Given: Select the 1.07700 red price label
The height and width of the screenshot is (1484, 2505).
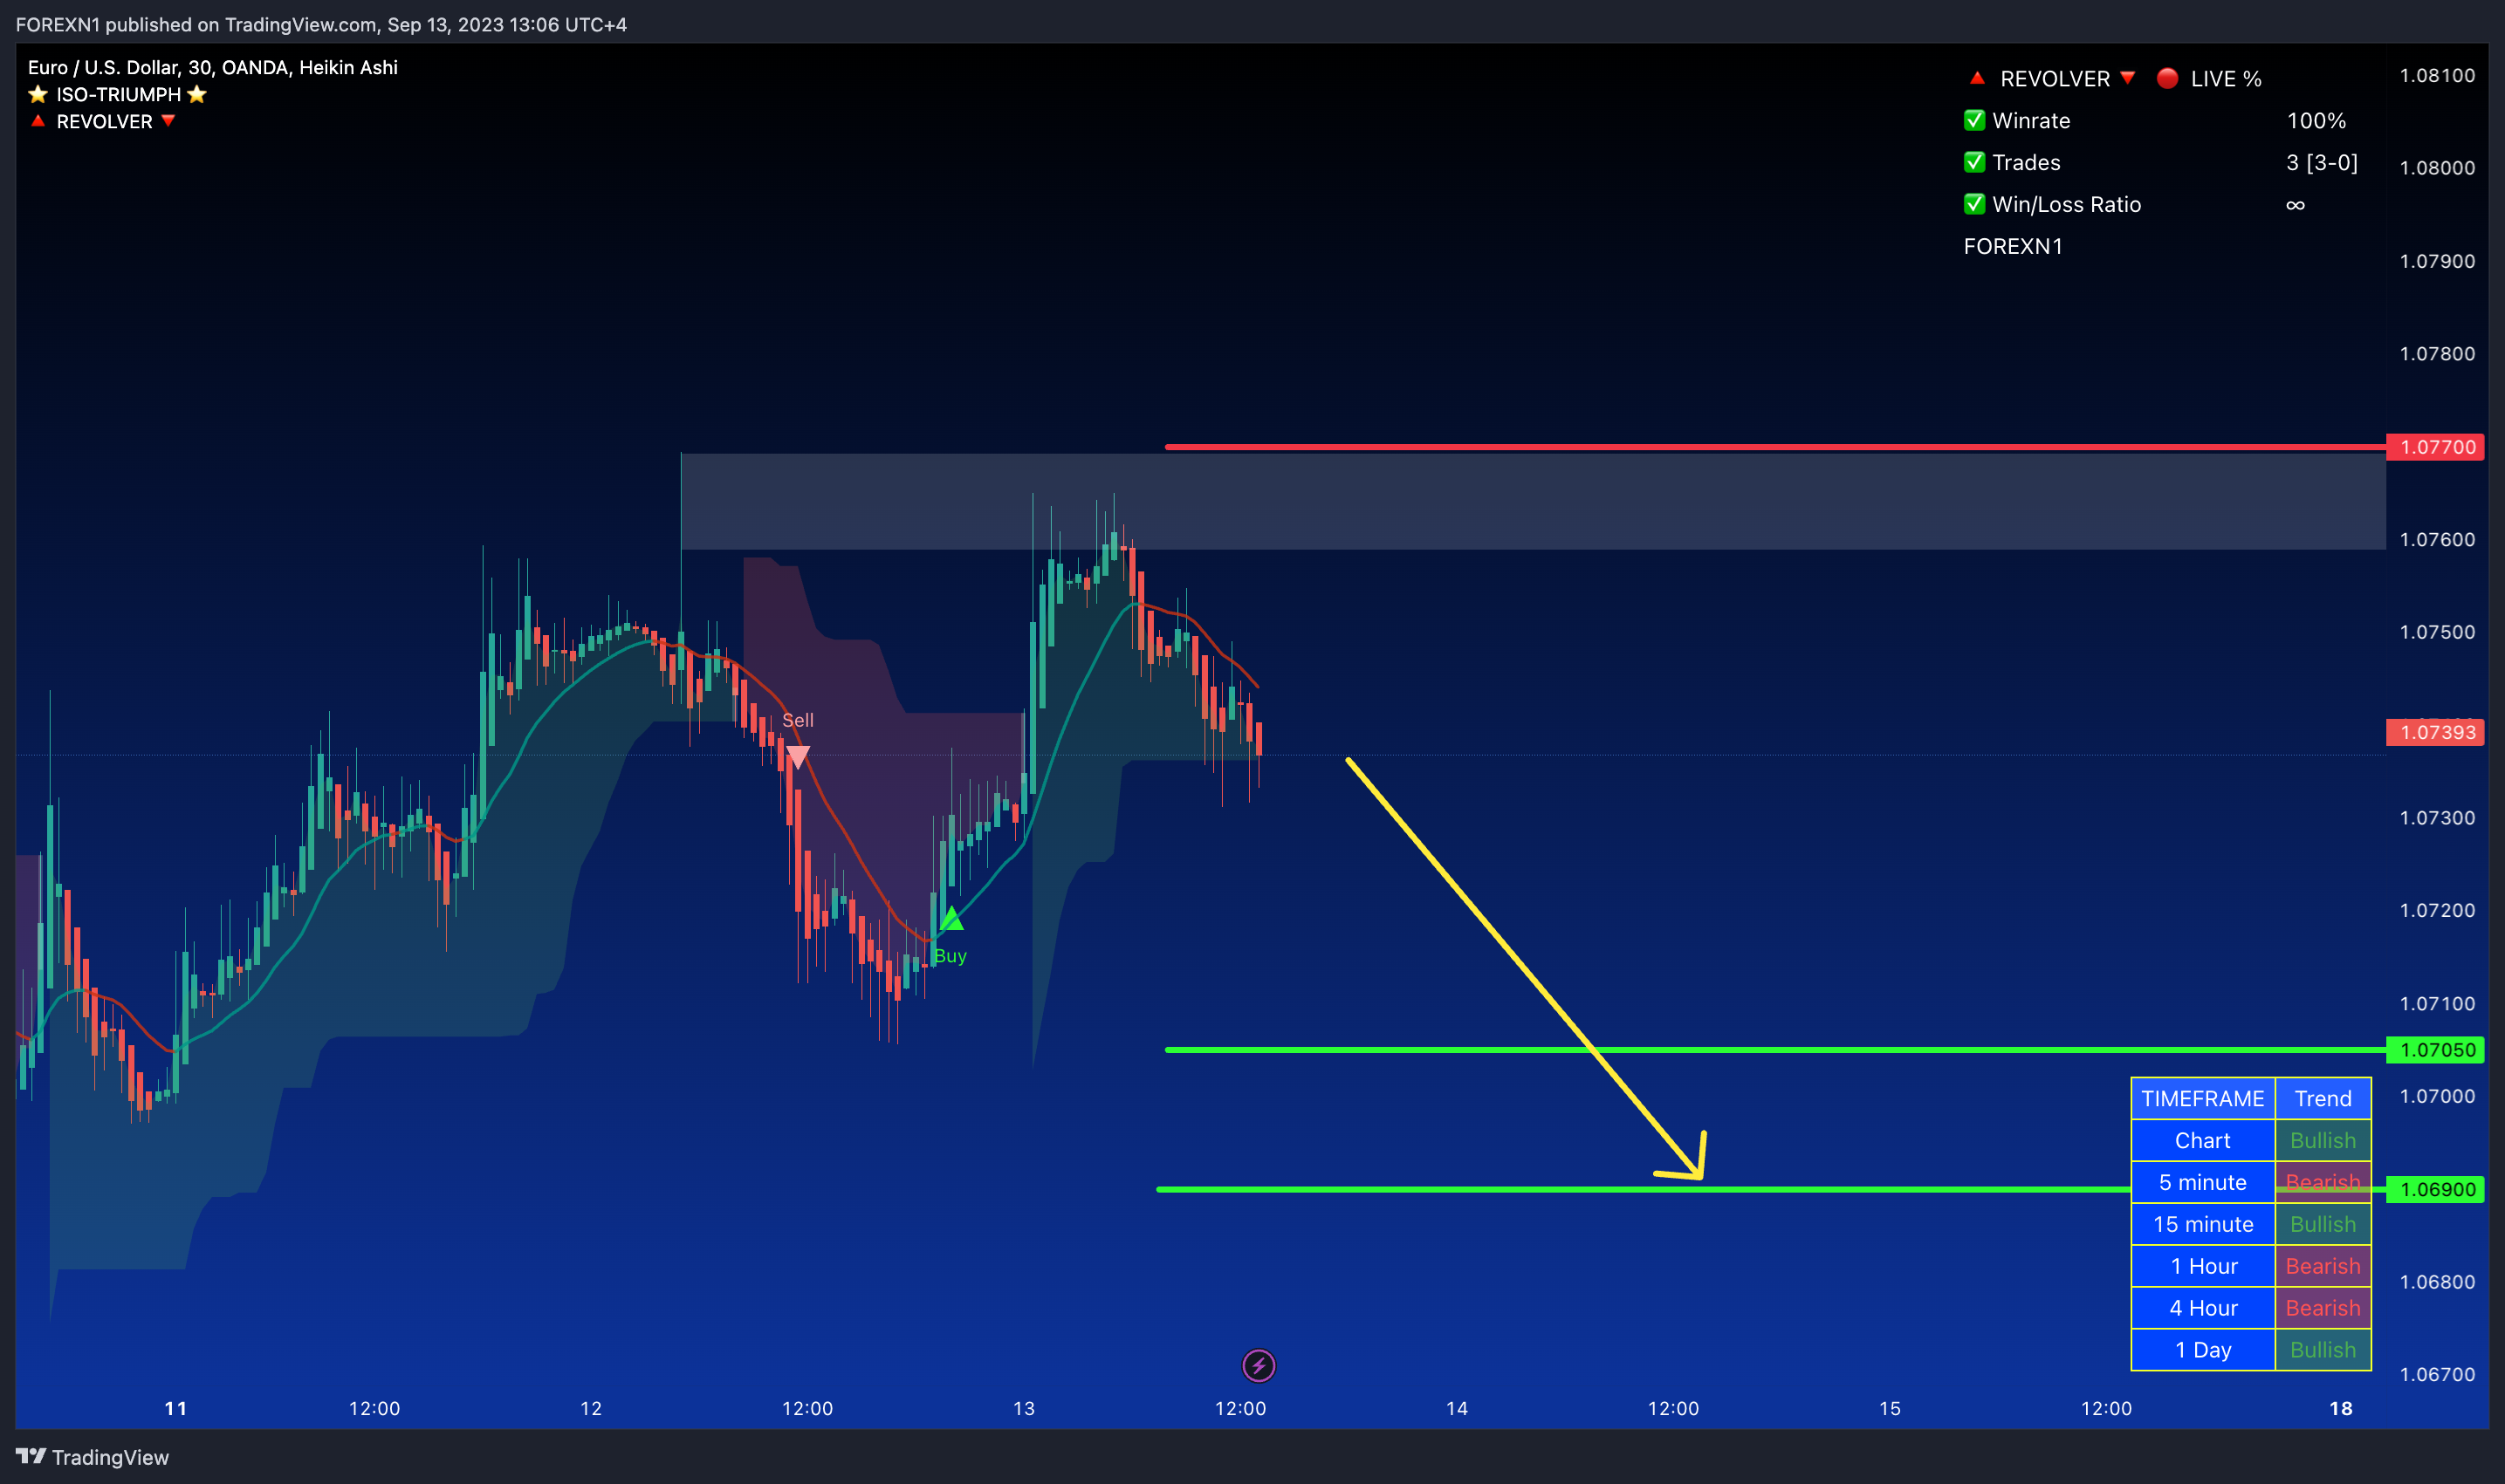Looking at the screenshot, I should [x=2435, y=447].
